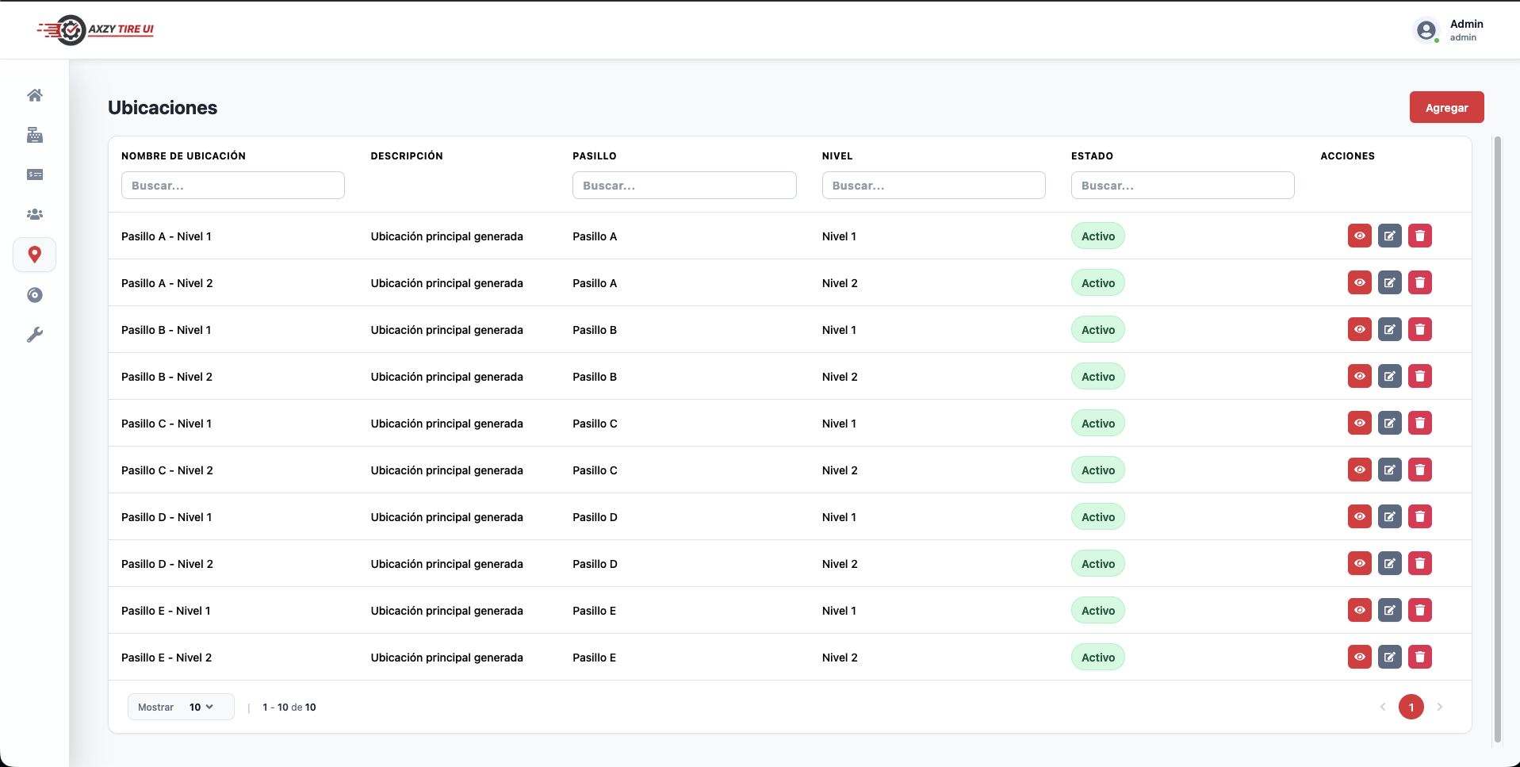Open the home icon in sidebar
The image size is (1520, 767).
click(x=34, y=95)
